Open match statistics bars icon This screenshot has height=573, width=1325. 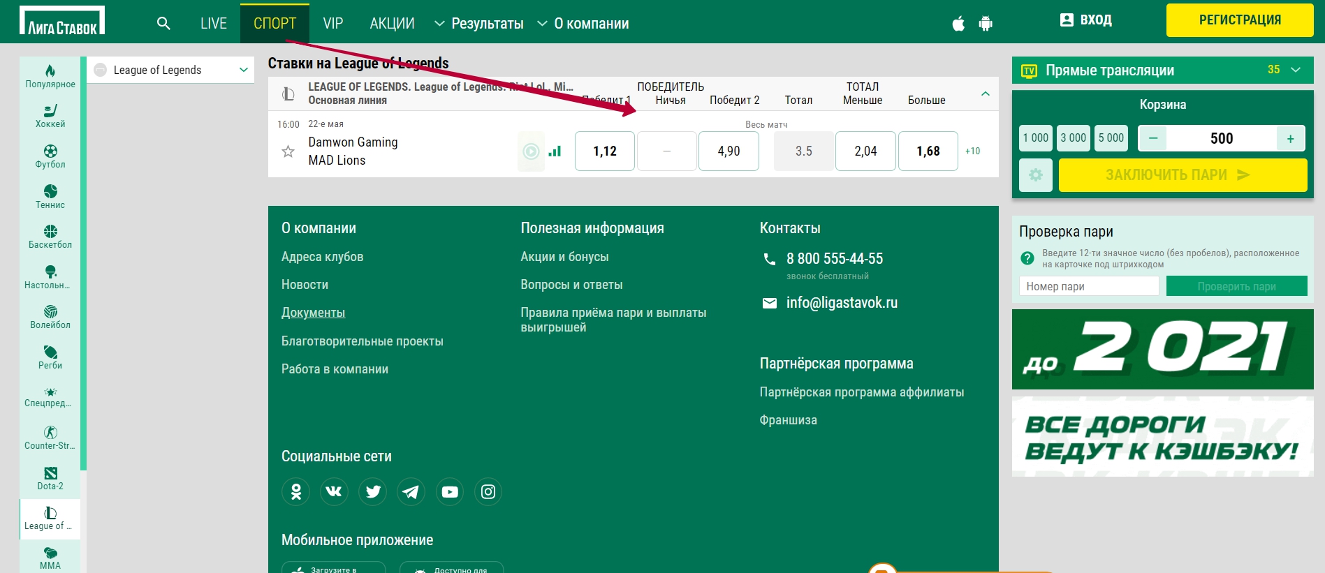[555, 151]
